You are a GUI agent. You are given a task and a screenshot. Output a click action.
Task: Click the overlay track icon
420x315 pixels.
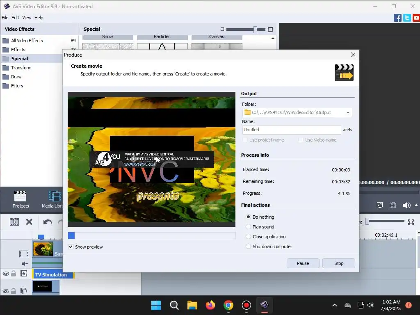coord(24,291)
